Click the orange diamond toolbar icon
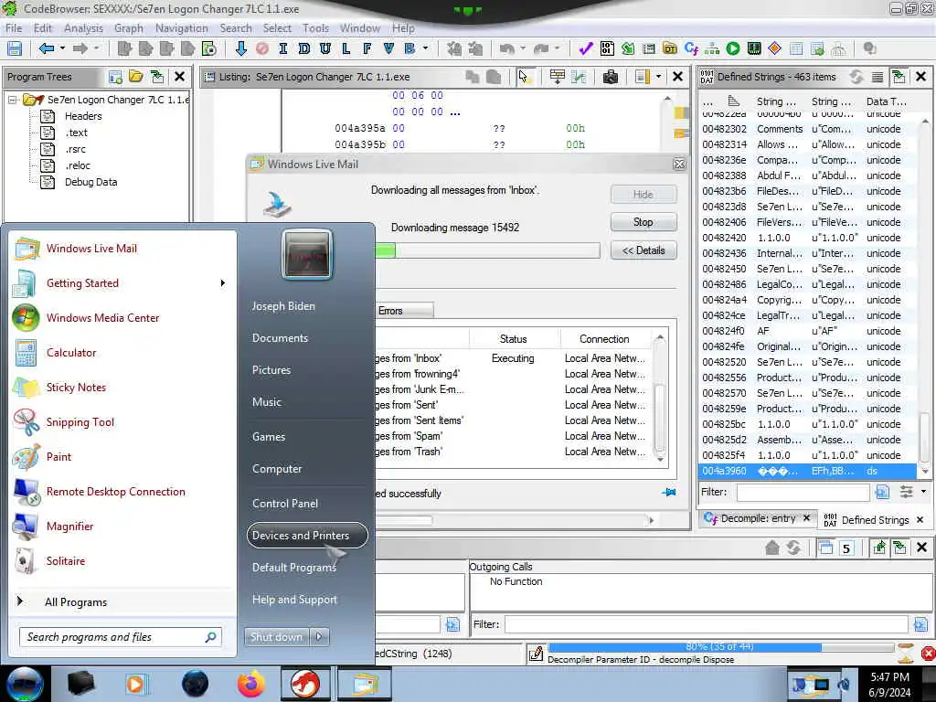This screenshot has width=936, height=702. 775,49
